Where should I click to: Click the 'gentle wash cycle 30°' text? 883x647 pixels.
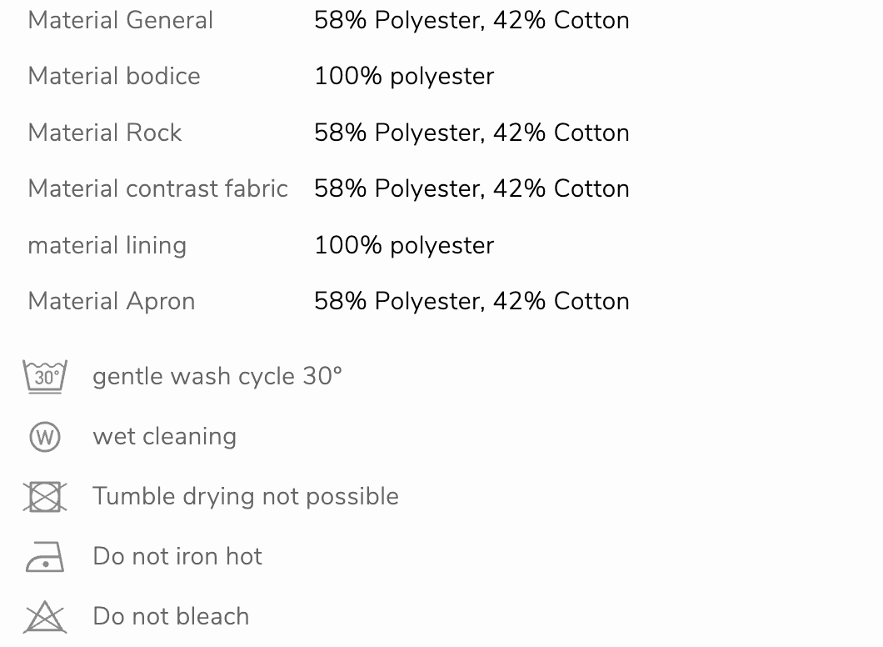click(x=217, y=376)
